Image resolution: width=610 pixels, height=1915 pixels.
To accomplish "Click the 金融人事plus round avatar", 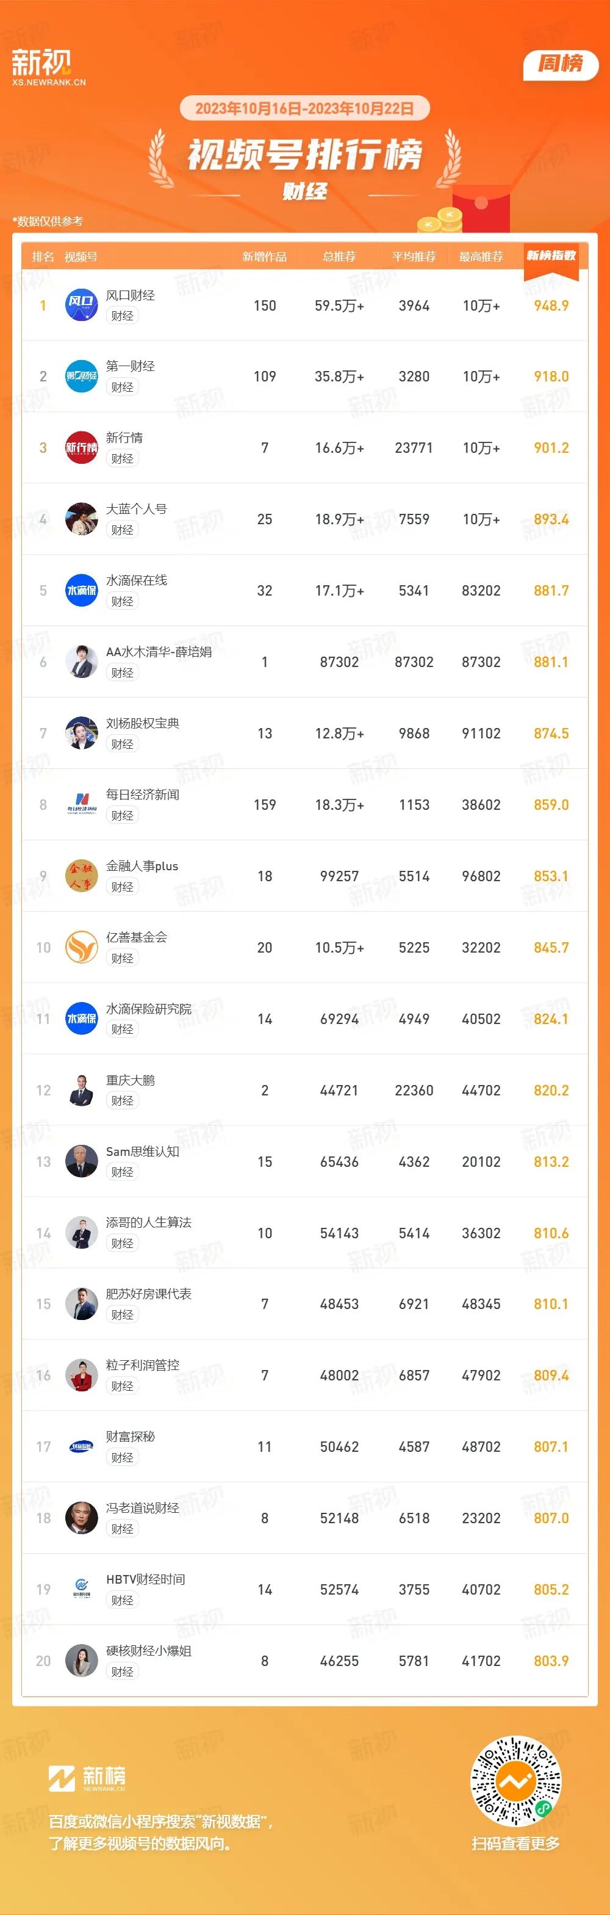I will tap(82, 876).
